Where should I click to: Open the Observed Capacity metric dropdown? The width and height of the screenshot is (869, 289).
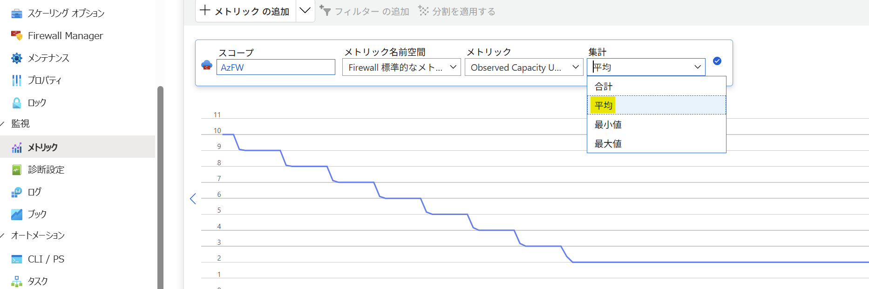524,67
